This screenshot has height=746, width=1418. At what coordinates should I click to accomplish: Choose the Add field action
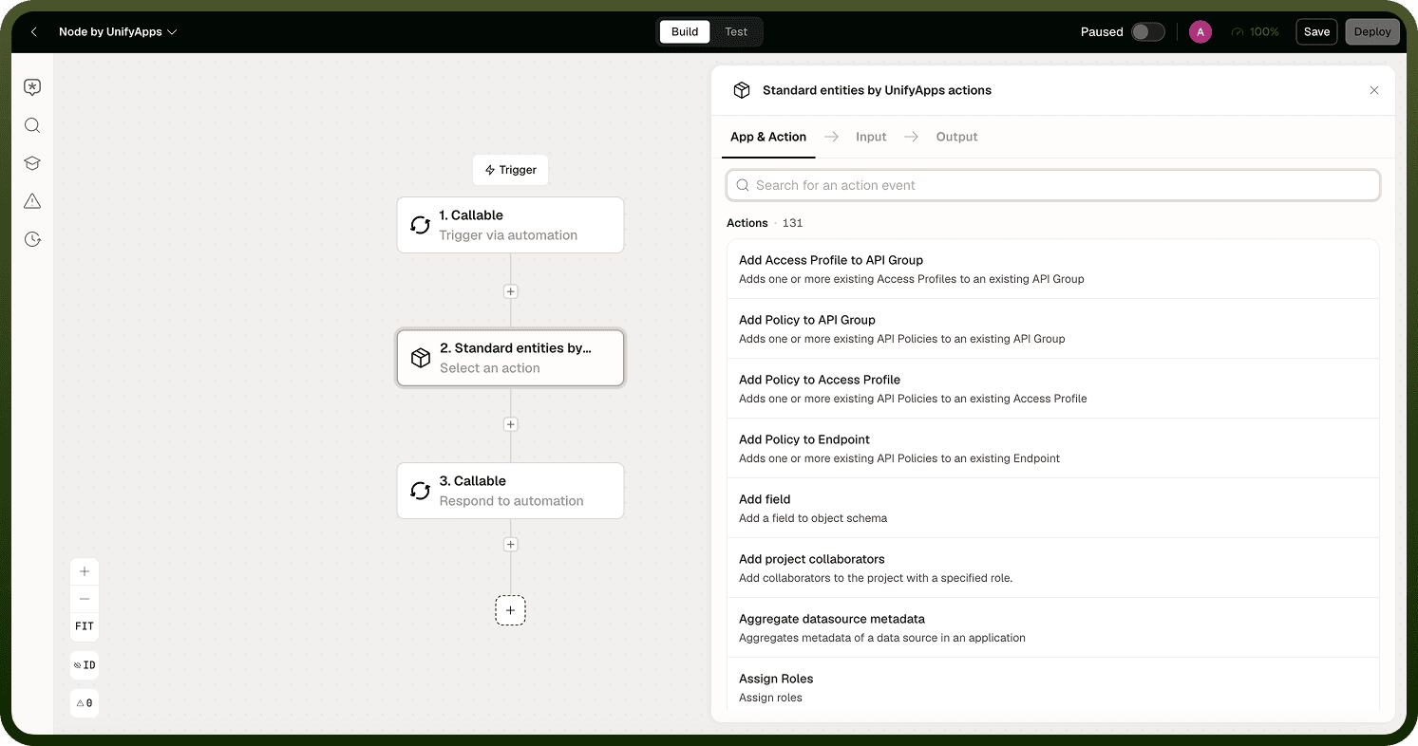(x=1053, y=509)
